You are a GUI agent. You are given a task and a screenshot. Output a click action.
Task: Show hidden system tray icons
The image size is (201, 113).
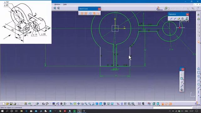pyautogui.click(x=170, y=111)
